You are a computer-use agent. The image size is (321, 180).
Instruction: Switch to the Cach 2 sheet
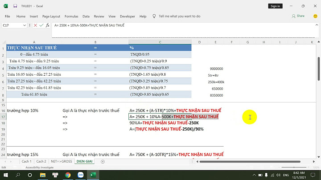41,161
